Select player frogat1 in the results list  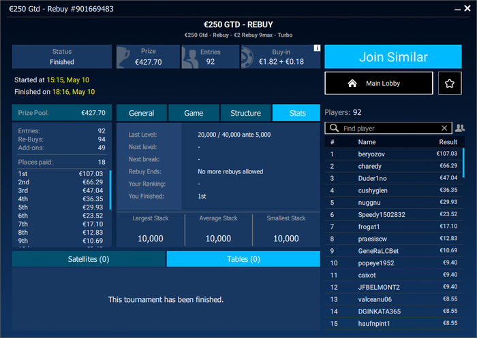point(394,227)
